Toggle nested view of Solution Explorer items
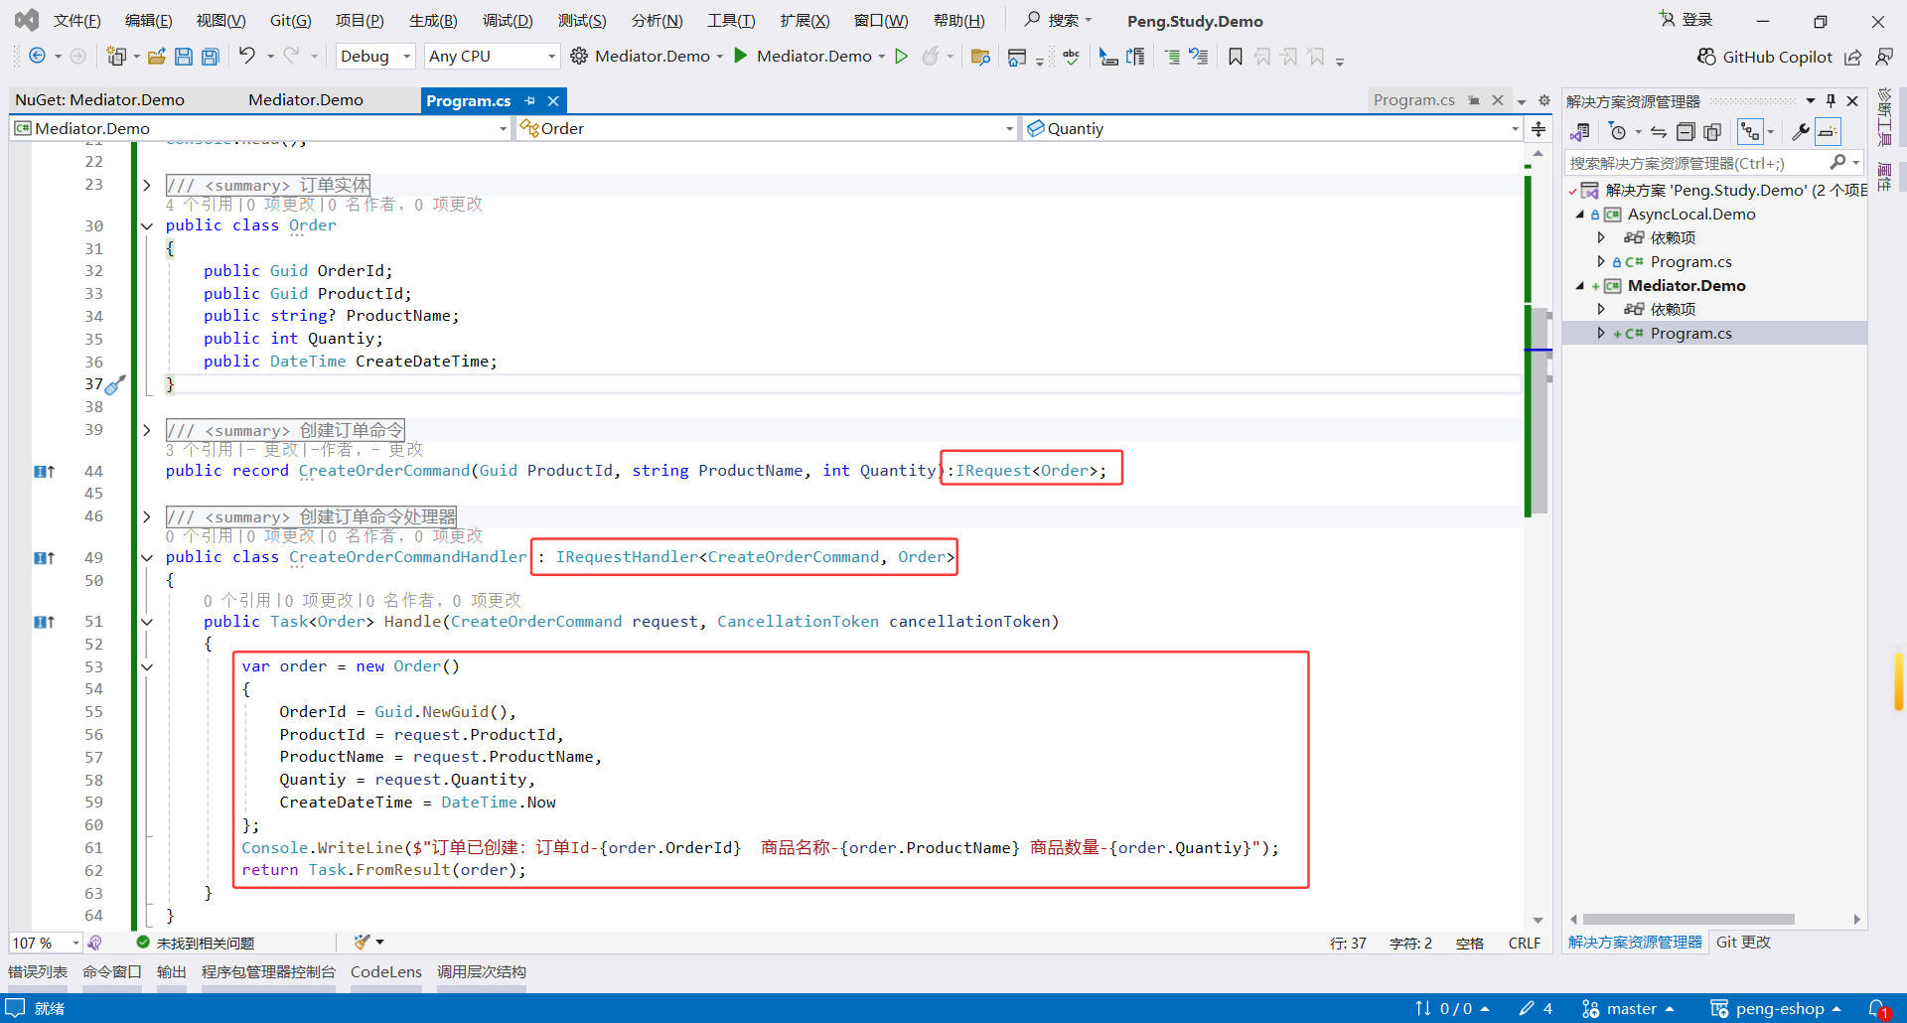Viewport: 1907px width, 1023px height. pyautogui.click(x=1750, y=131)
